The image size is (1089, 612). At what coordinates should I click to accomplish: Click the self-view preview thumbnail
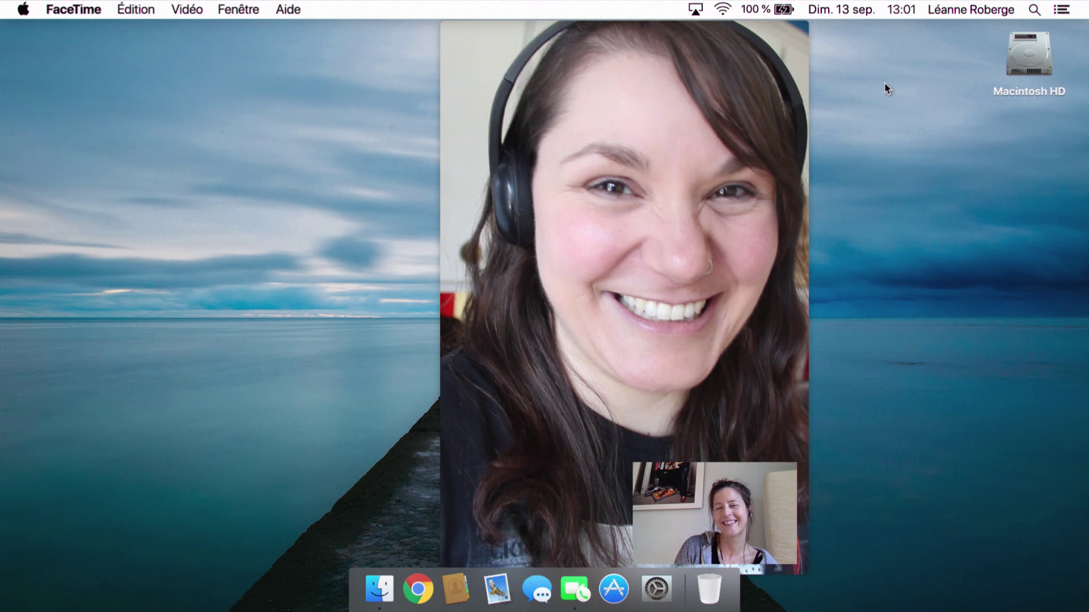715,513
